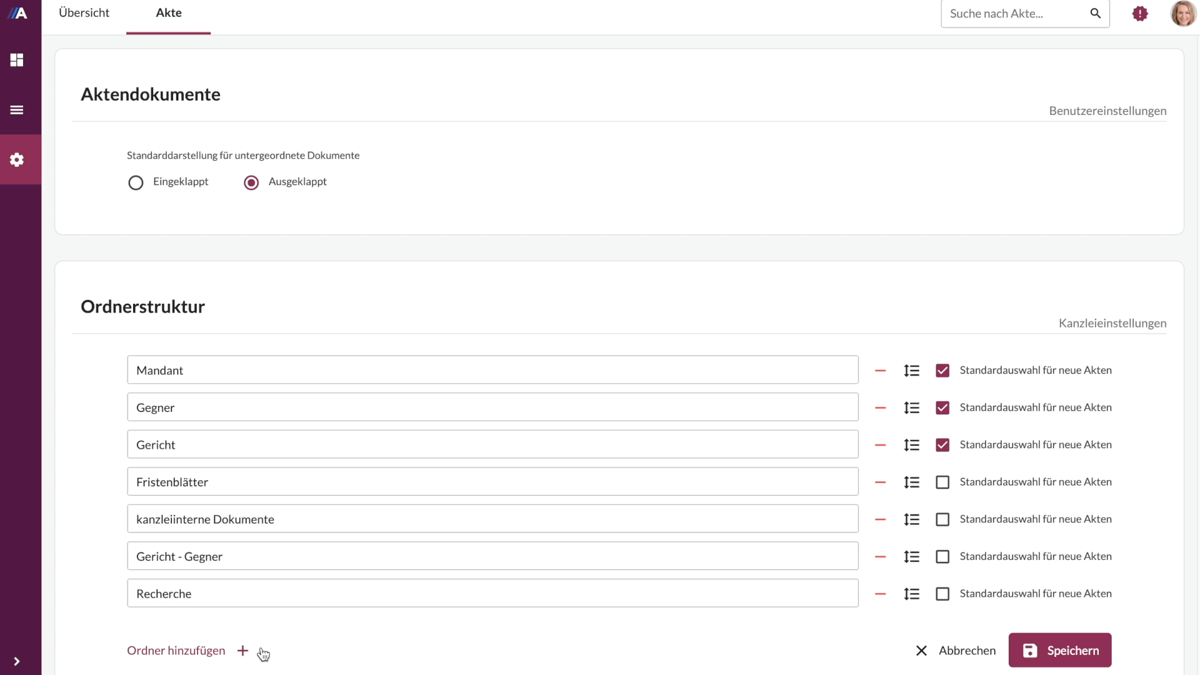Click the reorder icon for Recherche row
The image size is (1200, 675).
(x=911, y=594)
